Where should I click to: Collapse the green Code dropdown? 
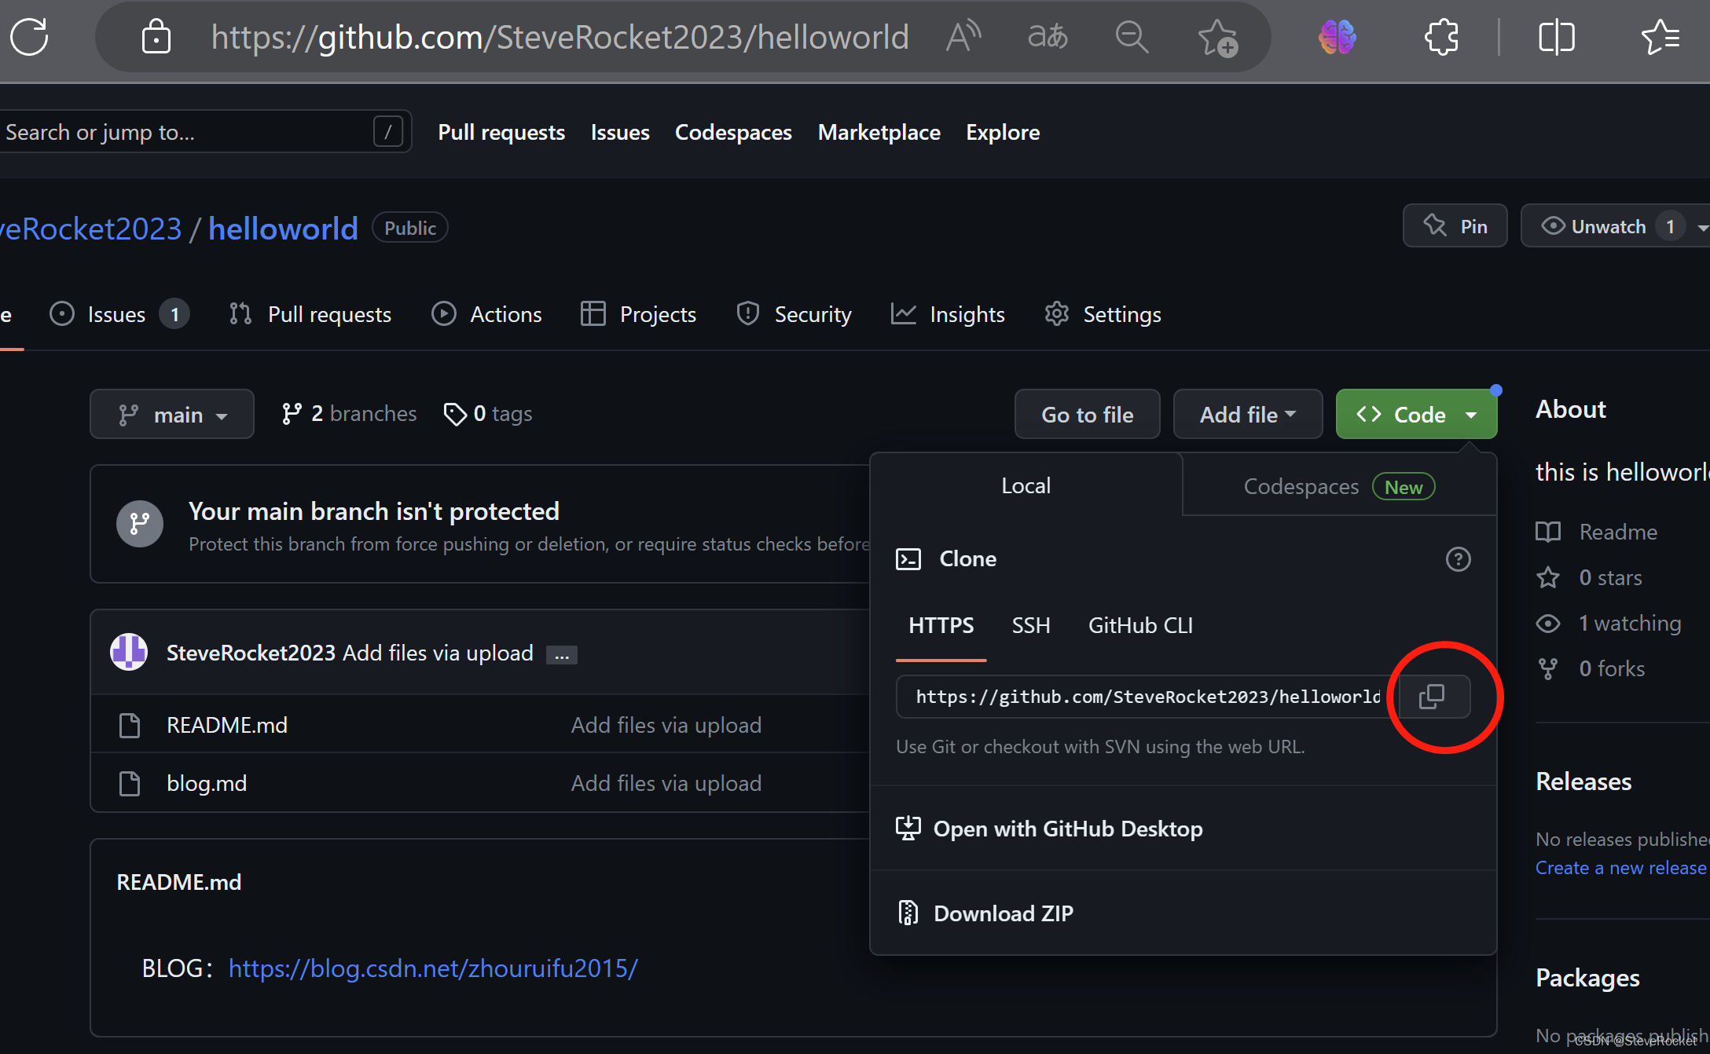click(x=1416, y=415)
